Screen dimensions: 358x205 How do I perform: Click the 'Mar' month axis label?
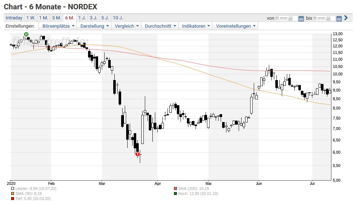pyautogui.click(x=102, y=183)
